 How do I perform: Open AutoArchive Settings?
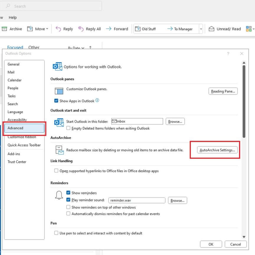(217, 150)
